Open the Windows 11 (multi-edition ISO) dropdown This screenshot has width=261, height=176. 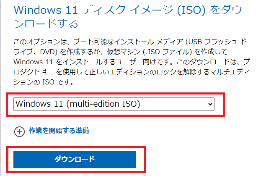[114, 104]
